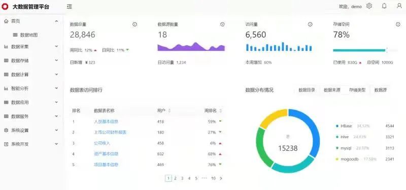Click the grid icon beside 数据应用
The width and height of the screenshot is (406, 190).
click(6, 103)
